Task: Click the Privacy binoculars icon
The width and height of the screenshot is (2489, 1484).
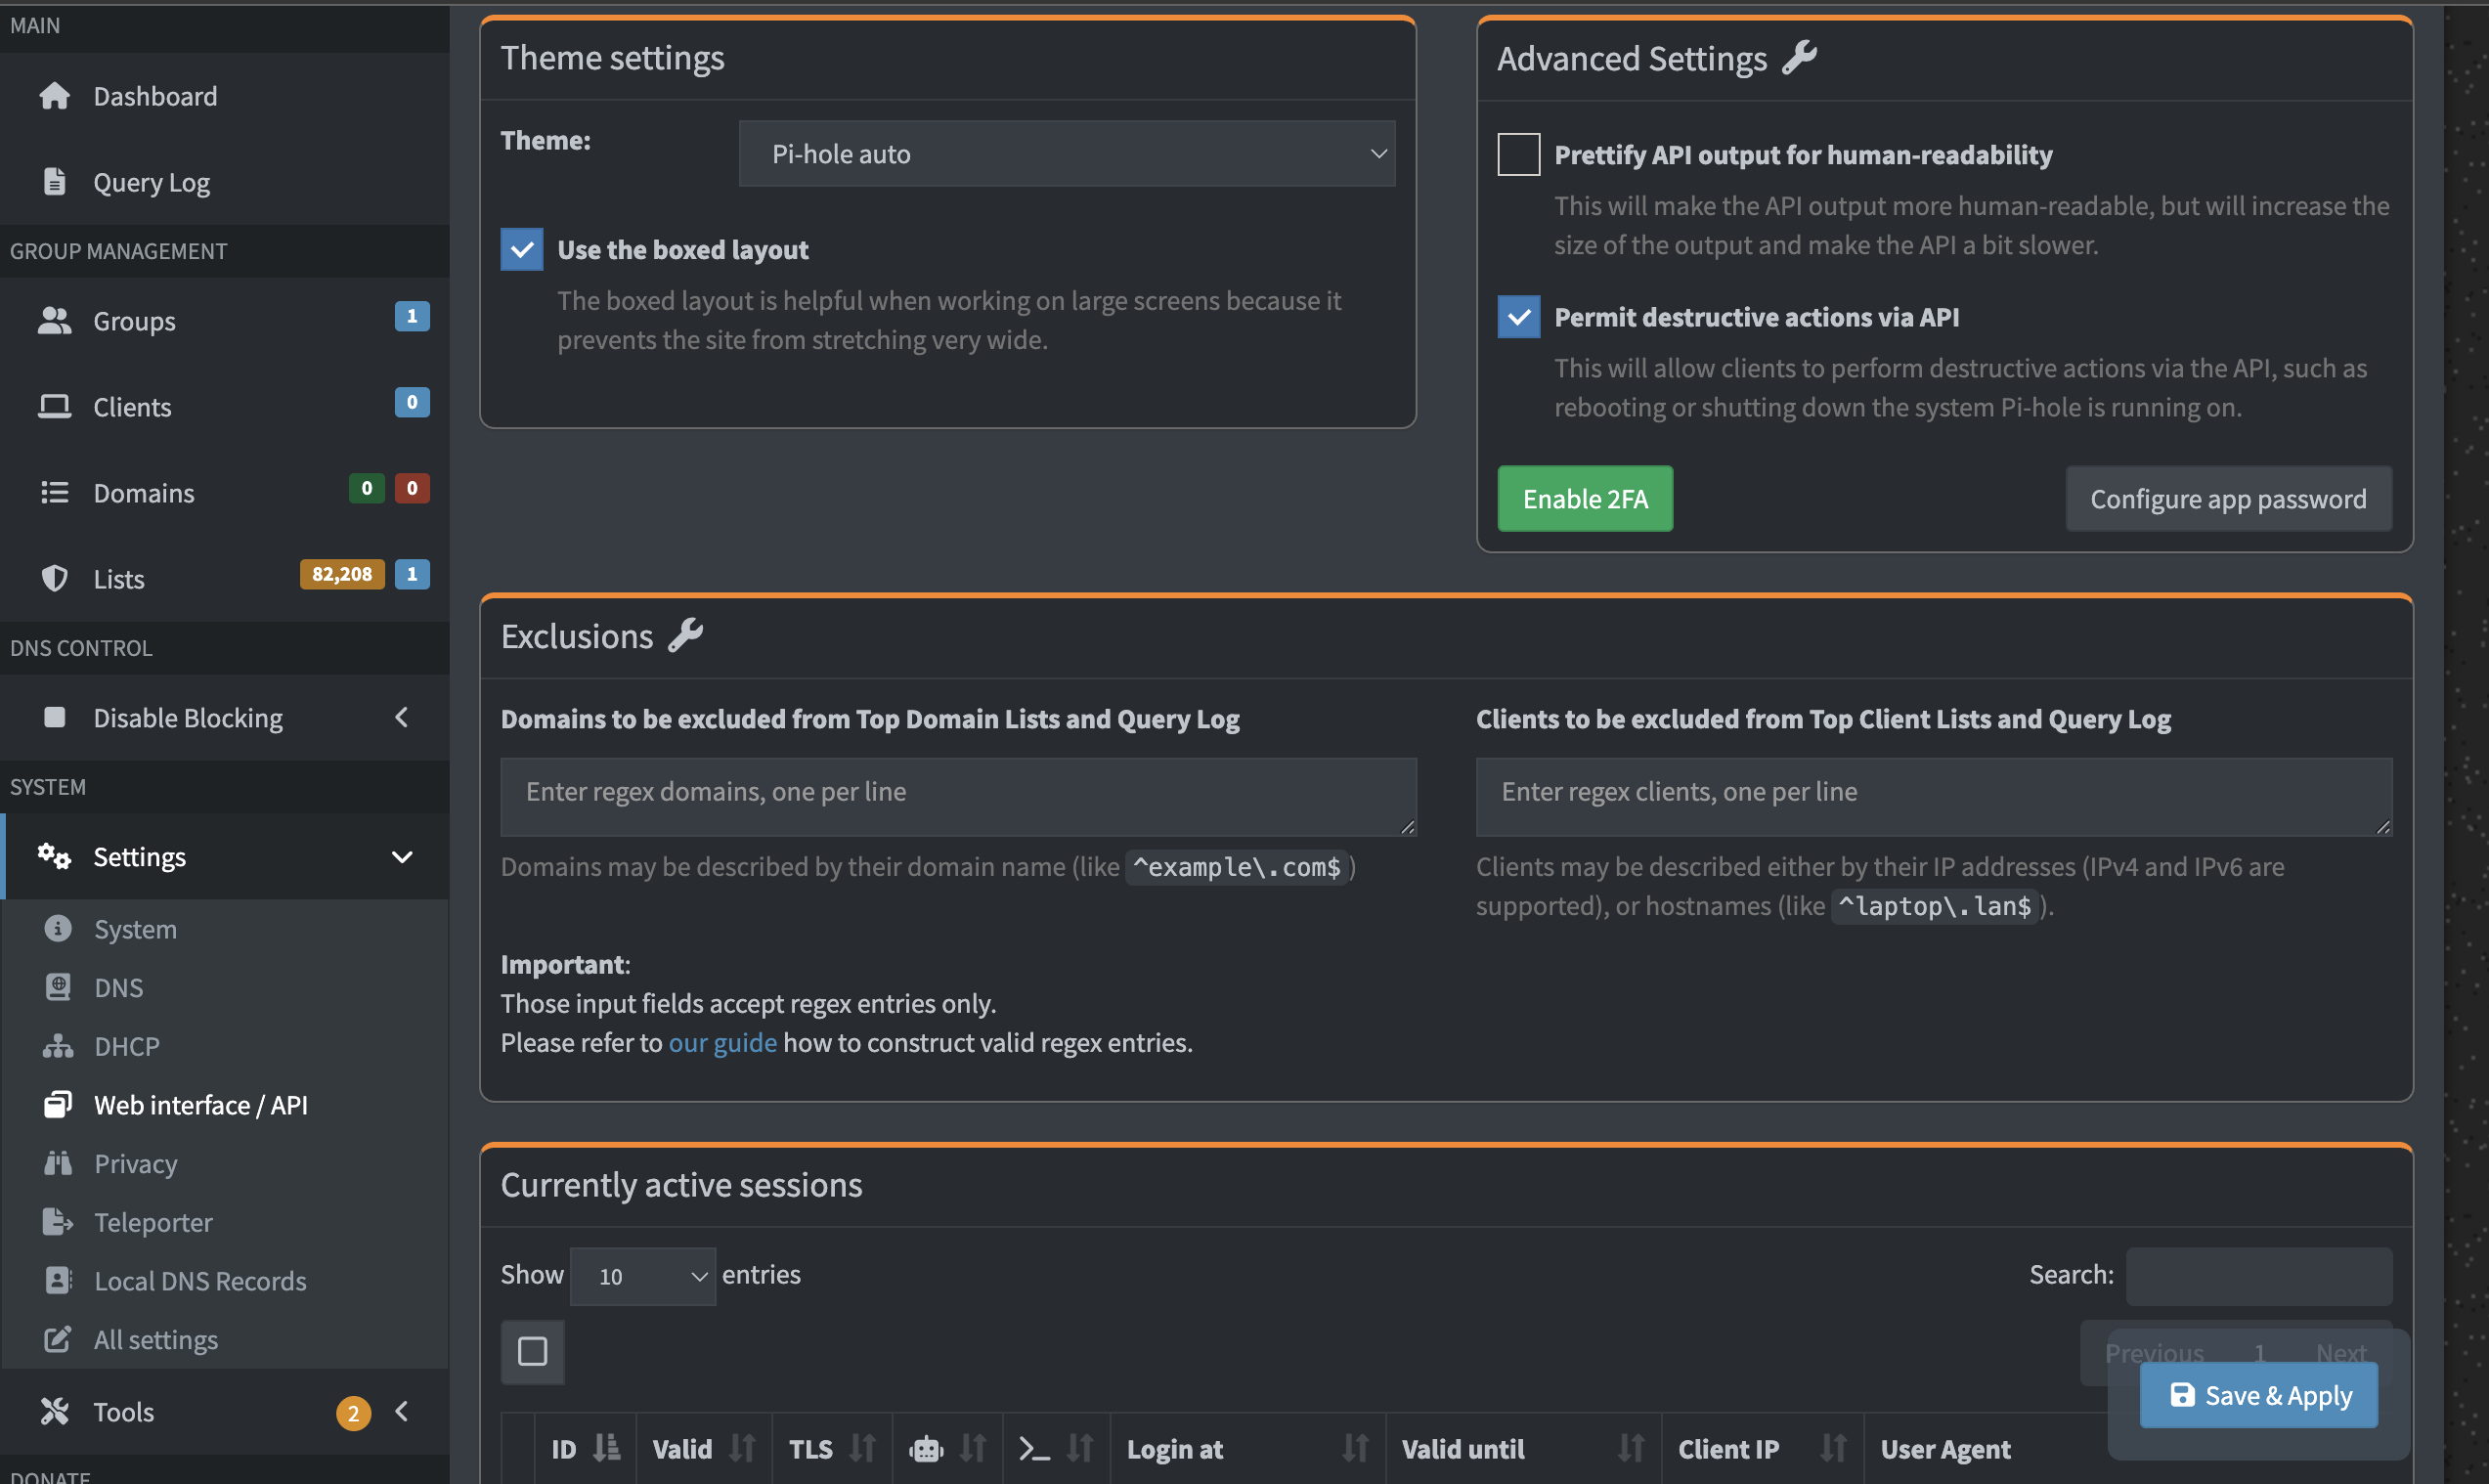Action: (x=58, y=1163)
